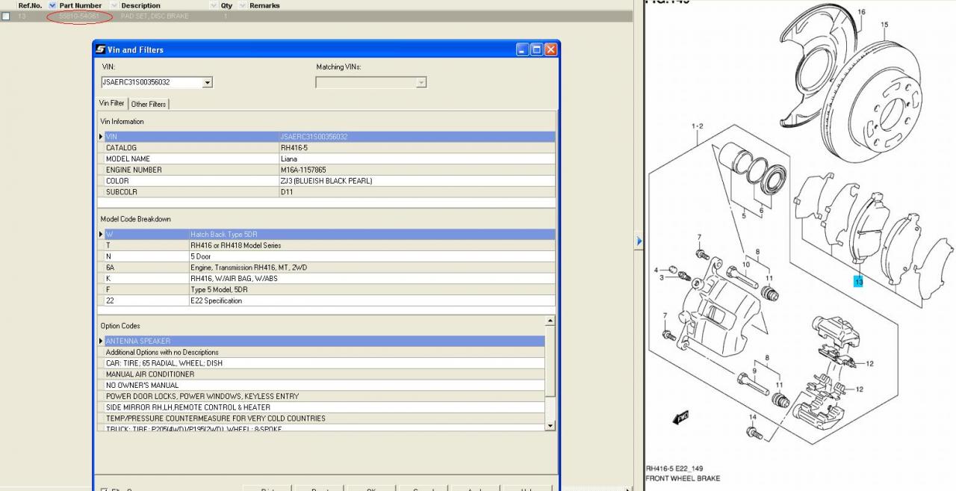Select the SUBCOLR row

[x=326, y=192]
